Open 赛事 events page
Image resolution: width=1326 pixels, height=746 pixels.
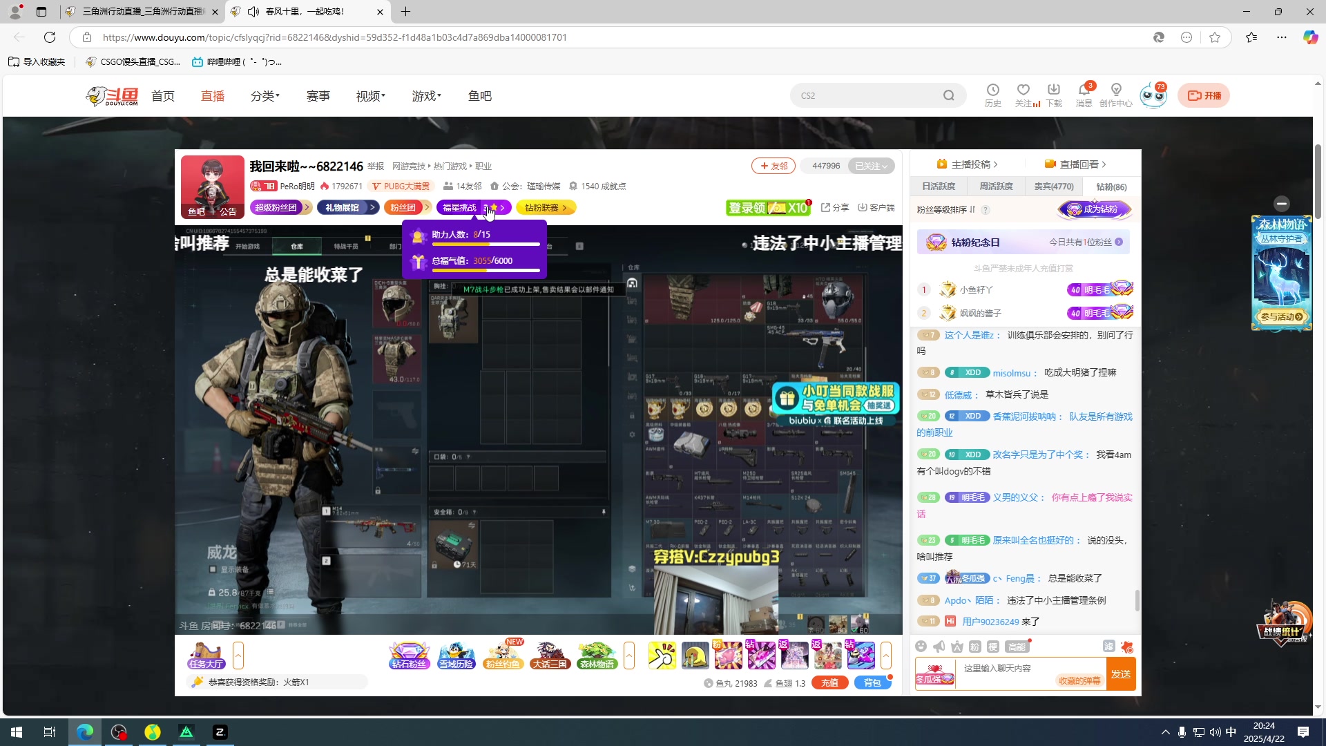click(318, 96)
